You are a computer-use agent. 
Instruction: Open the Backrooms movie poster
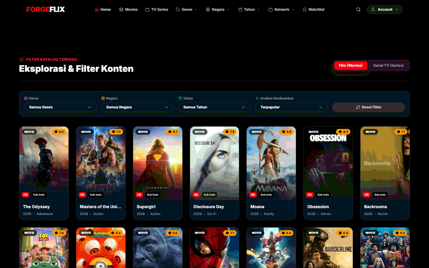pyautogui.click(x=385, y=163)
